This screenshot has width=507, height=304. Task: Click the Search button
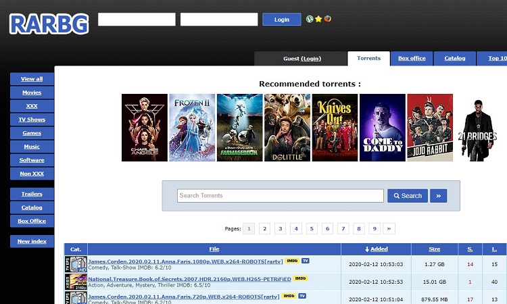click(x=407, y=196)
